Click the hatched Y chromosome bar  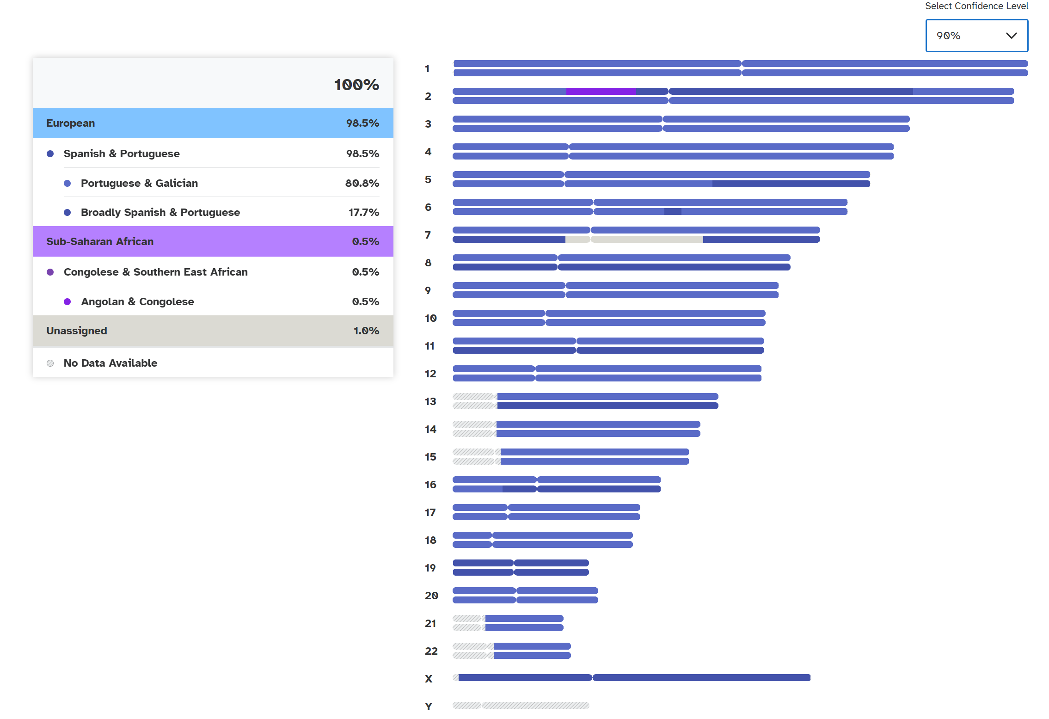(x=521, y=706)
